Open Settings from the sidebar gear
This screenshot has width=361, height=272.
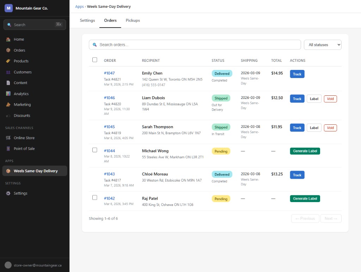pos(20,193)
